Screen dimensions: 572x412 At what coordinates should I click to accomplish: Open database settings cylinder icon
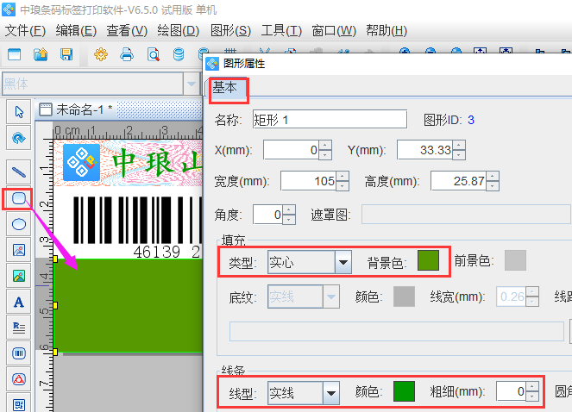(179, 54)
